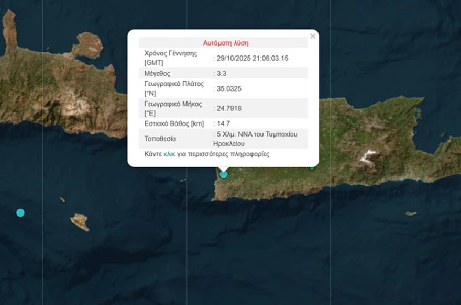Click the Χρόνος Γέννησης [GMT] label

168,58
